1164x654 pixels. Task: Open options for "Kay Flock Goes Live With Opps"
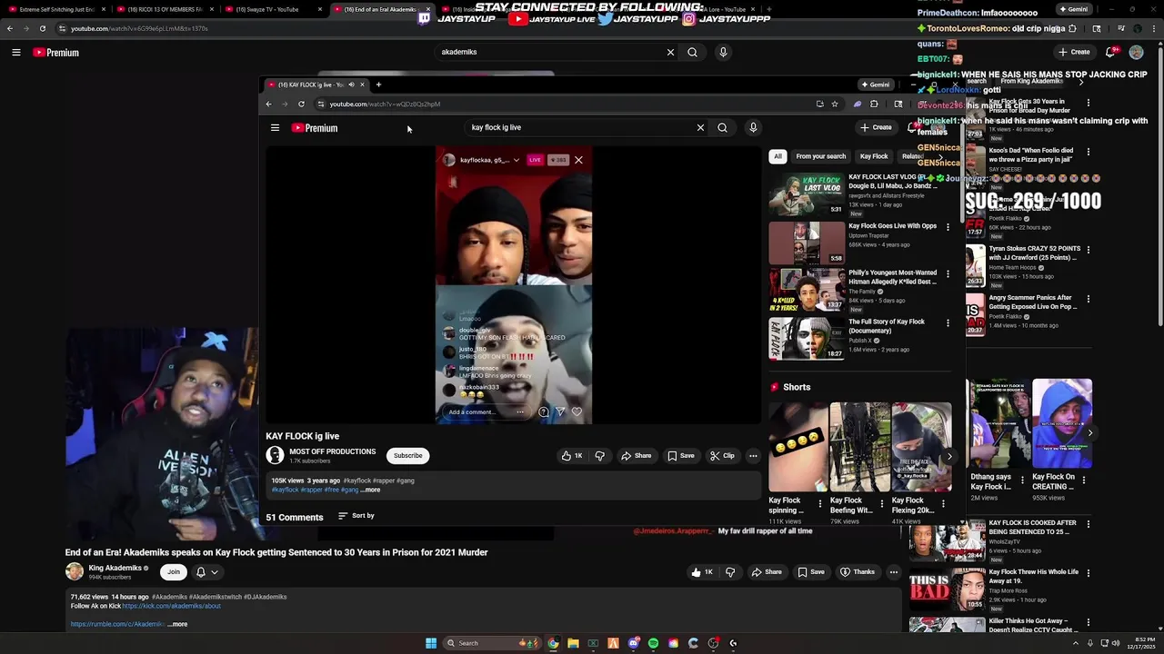click(x=948, y=226)
